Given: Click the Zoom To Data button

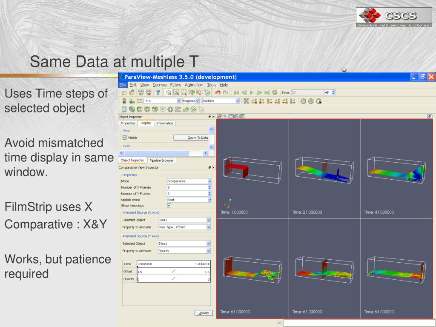Looking at the screenshot, I should (192, 138).
